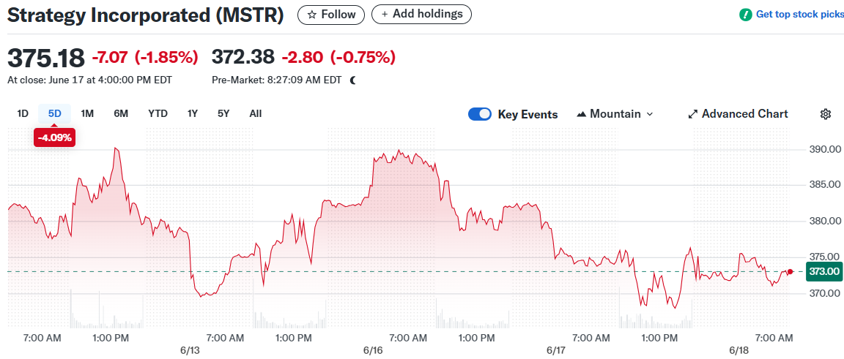Click the -4.09% change badge
Image resolution: width=844 pixels, height=359 pixels.
(53, 137)
